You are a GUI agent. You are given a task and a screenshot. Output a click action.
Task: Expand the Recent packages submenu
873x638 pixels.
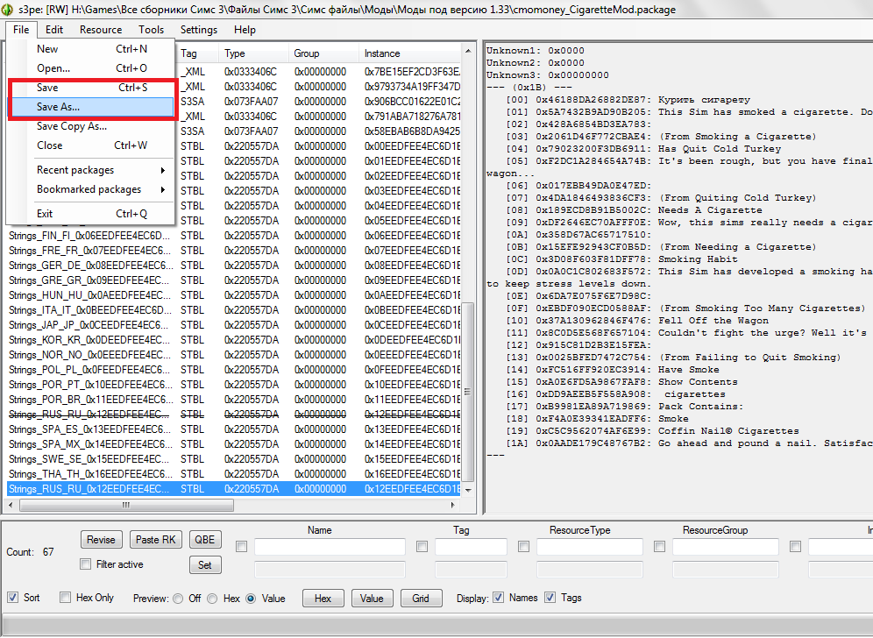pos(75,170)
